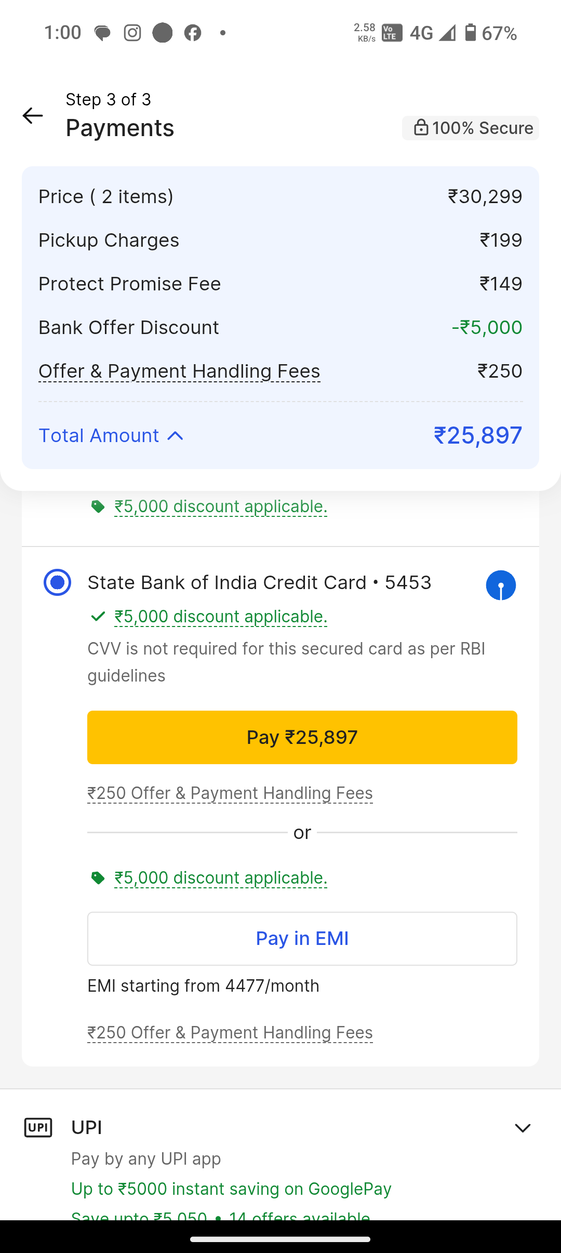Tap the UPI logo icon

38,1127
